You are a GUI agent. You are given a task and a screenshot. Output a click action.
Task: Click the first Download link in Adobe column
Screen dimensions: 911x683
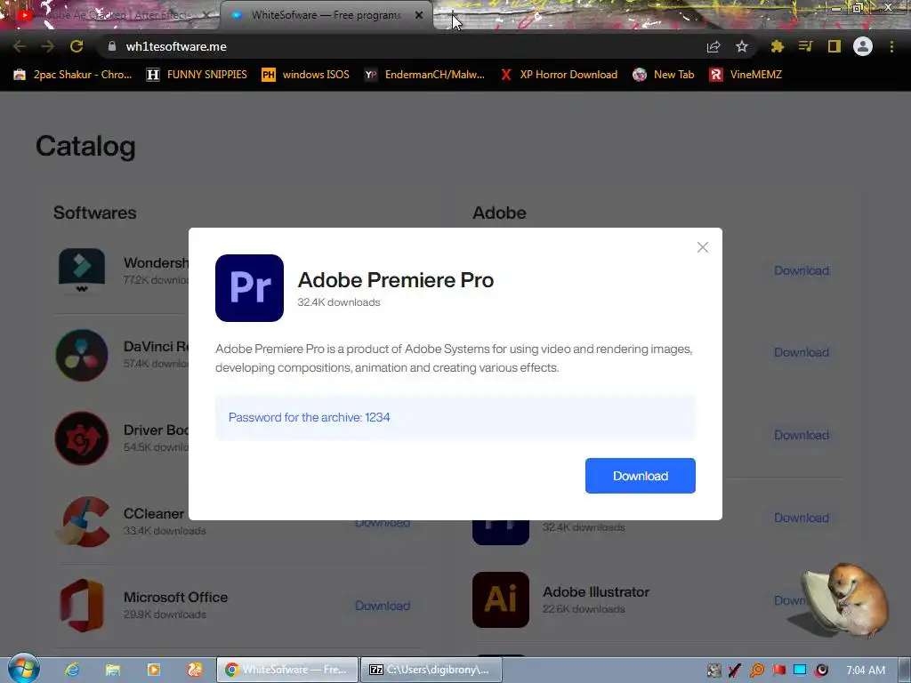[x=802, y=270]
